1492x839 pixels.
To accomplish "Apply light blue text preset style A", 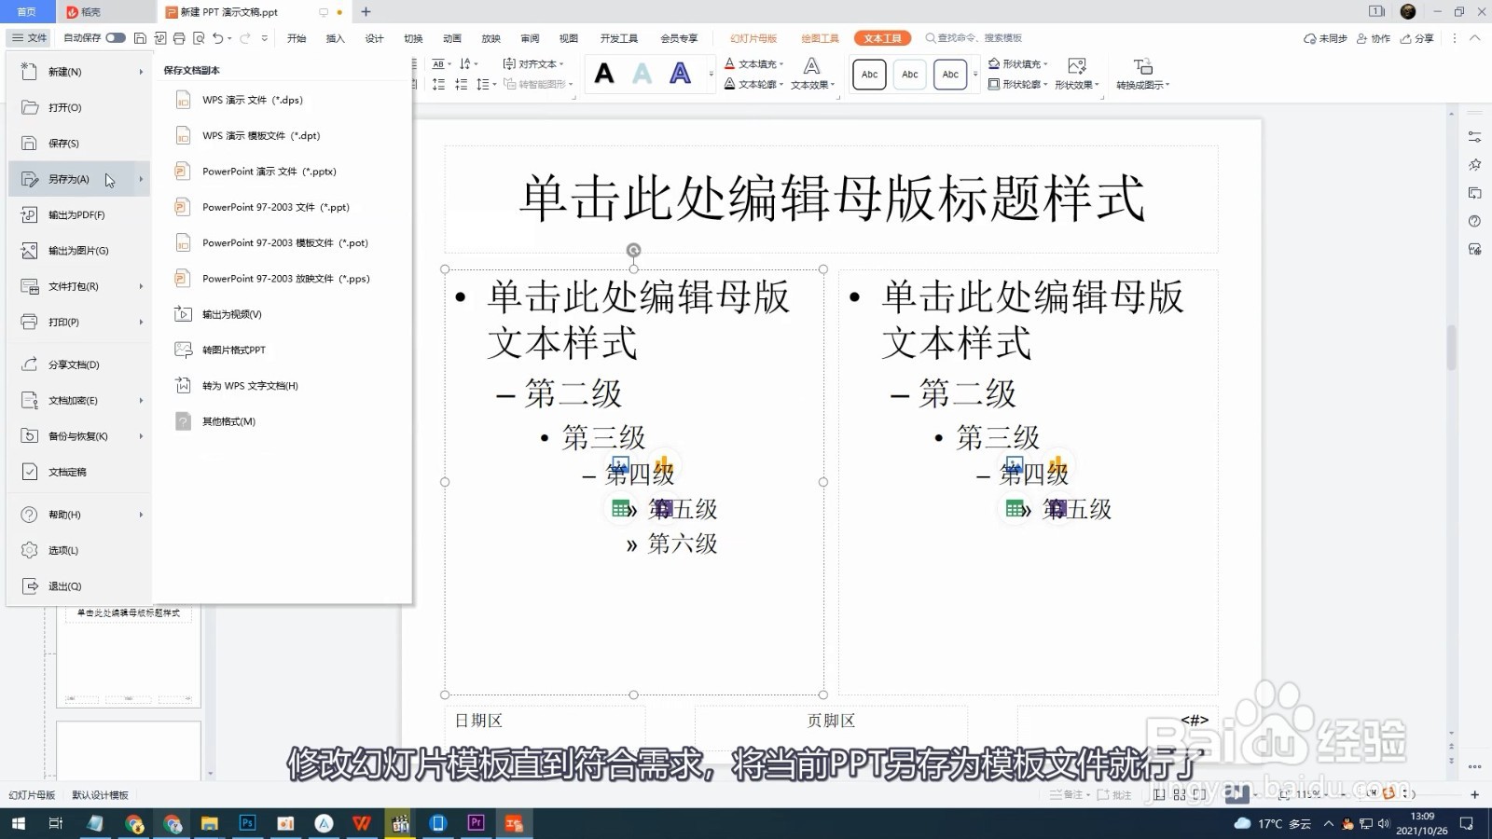I will [642, 74].
